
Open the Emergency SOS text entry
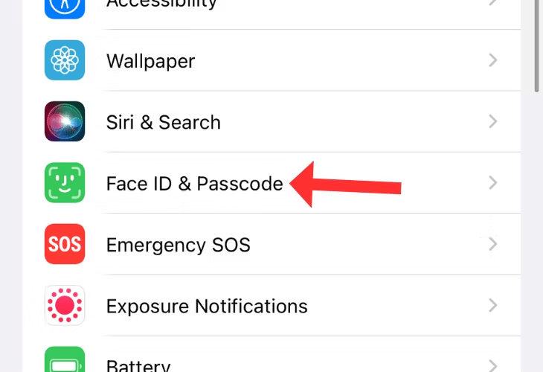(x=179, y=244)
